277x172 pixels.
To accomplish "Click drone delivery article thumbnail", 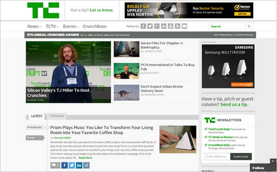I will (x=126, y=93).
